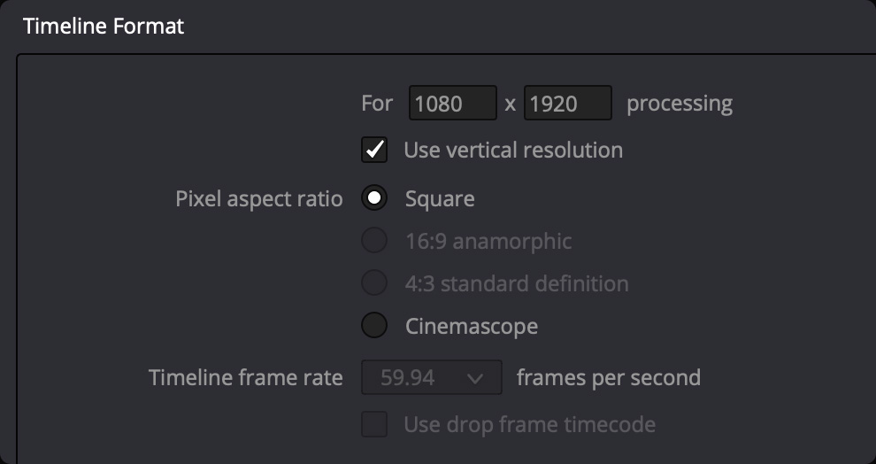Click the Square option label text
The image size is (876, 464).
(440, 198)
